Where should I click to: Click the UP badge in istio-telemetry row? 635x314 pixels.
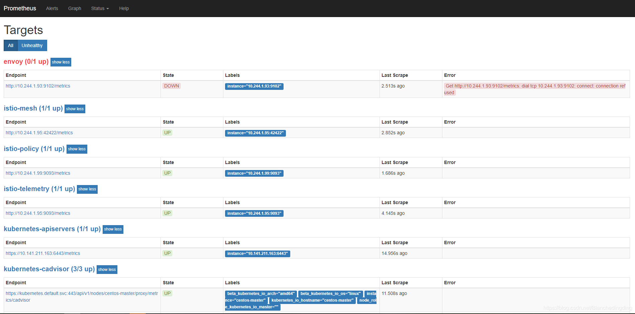(x=168, y=213)
